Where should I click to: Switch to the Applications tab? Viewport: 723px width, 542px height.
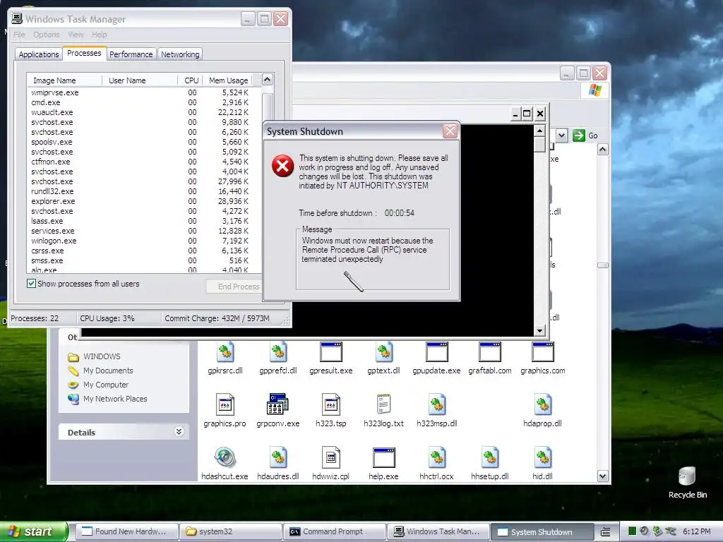(39, 54)
